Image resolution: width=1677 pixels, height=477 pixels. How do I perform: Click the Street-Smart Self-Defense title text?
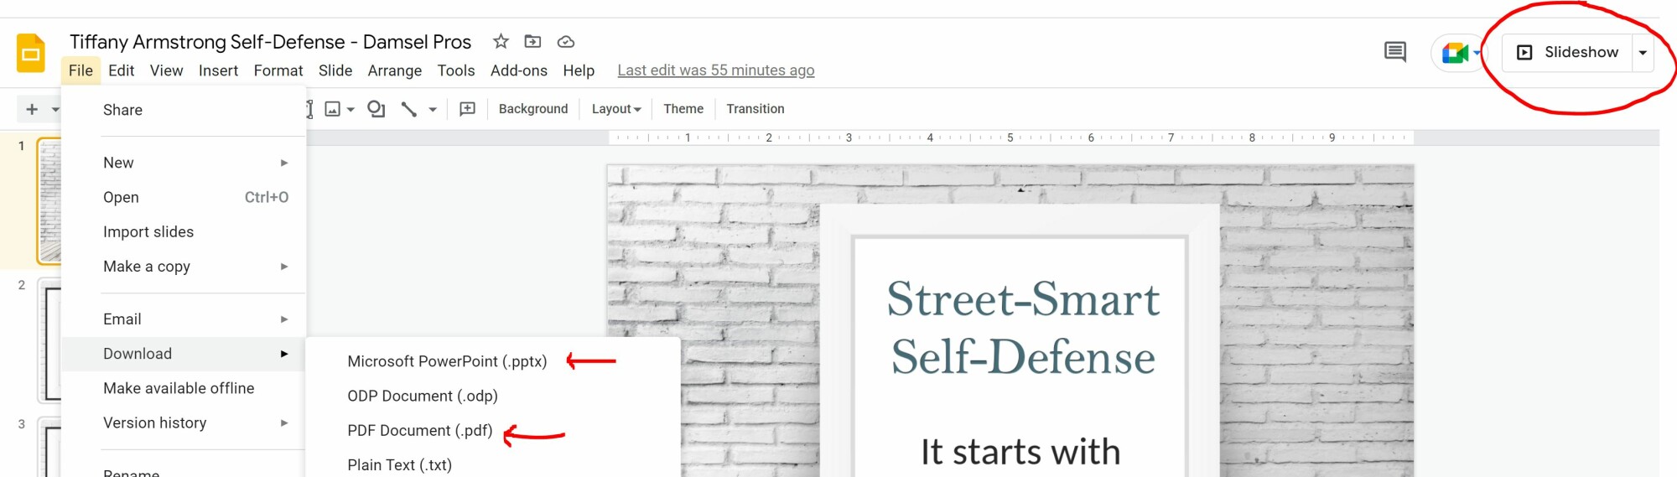click(x=1023, y=328)
